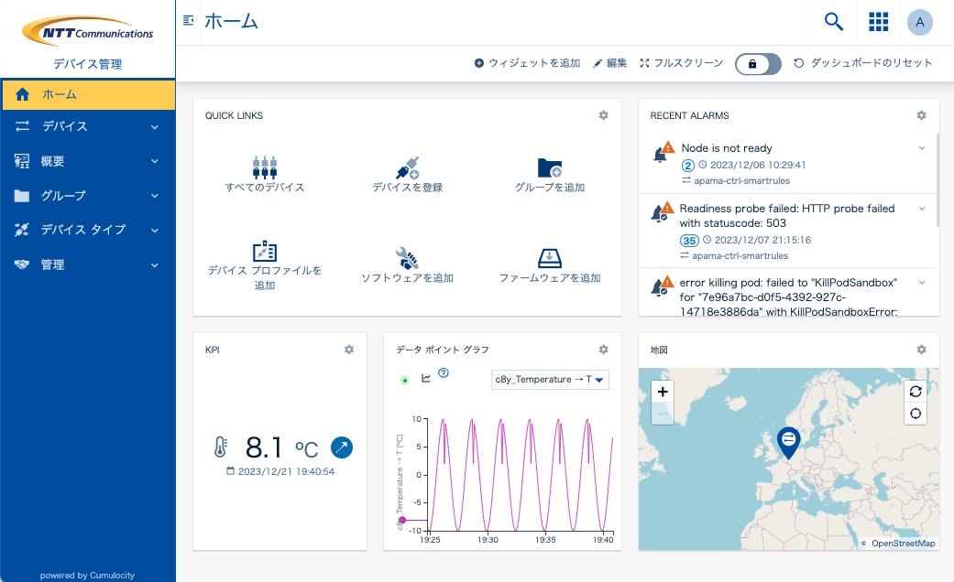The image size is (954, 582).
Task: Click ウィジェットを追加 button
Action: point(527,63)
